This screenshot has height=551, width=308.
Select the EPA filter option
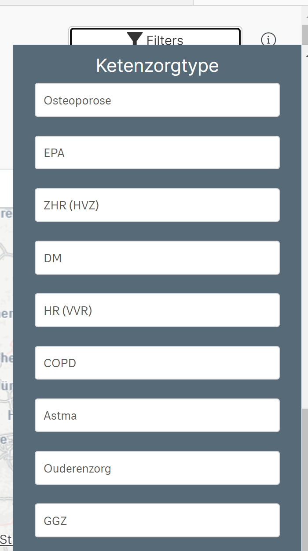[x=157, y=153]
